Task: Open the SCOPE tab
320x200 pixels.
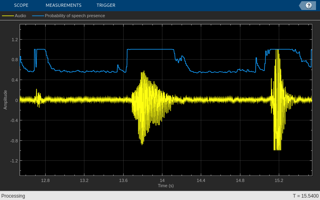Action: pos(21,5)
